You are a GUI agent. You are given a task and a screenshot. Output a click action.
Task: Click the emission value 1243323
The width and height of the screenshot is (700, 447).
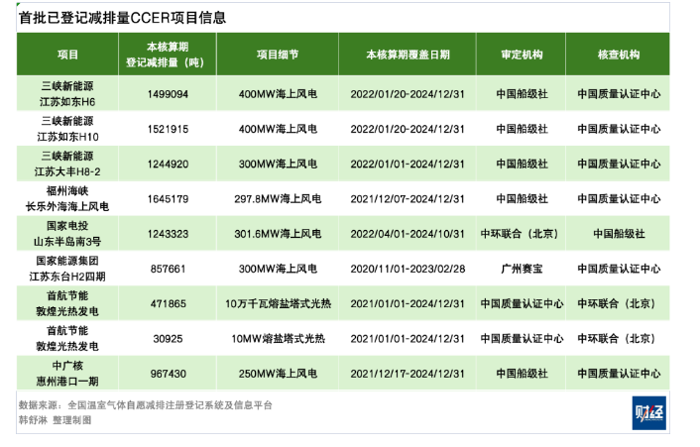[168, 234]
